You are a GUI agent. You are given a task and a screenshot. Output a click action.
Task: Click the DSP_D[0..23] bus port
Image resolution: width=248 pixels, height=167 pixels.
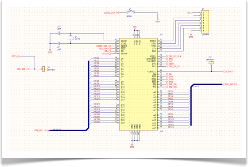[42, 130]
